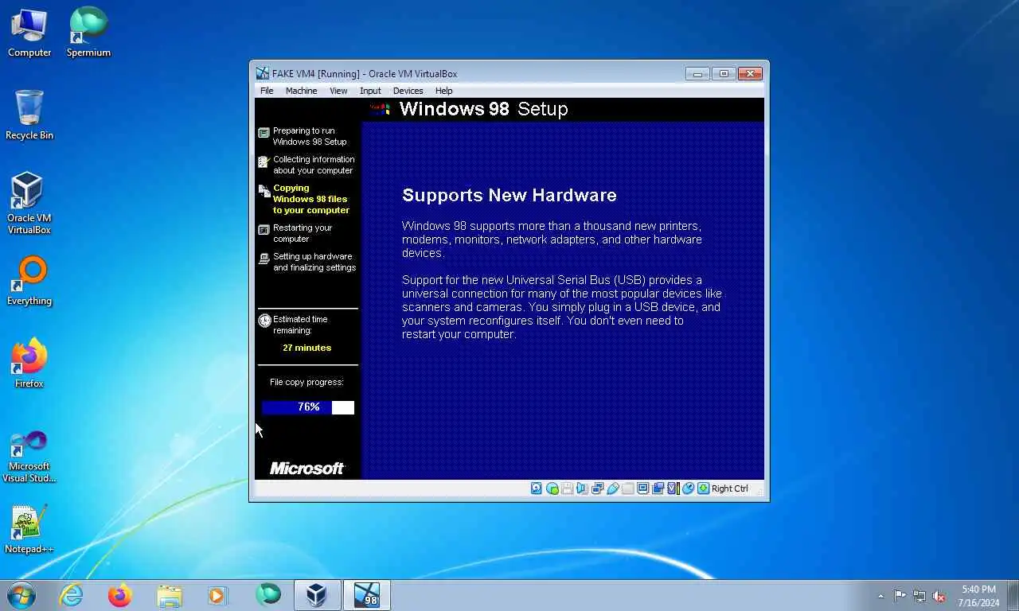1019x611 pixels.
Task: Switch to VirtualBox Manager taskbar button
Action: click(318, 595)
